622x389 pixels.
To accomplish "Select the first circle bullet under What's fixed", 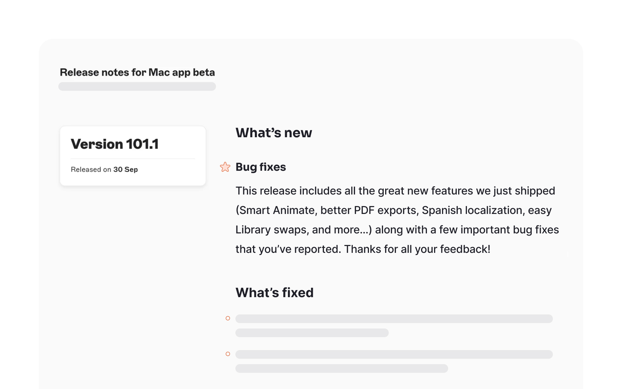I will pyautogui.click(x=227, y=318).
